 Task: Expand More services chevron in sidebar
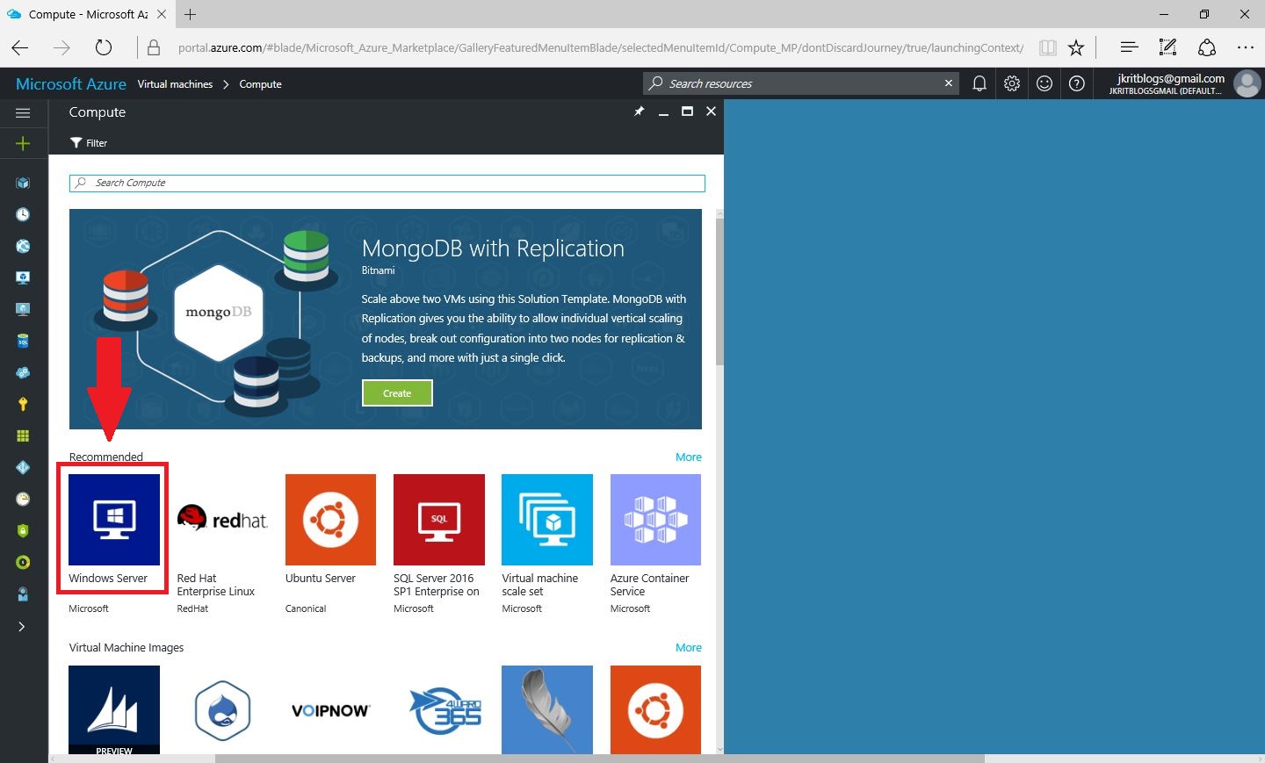(x=22, y=626)
